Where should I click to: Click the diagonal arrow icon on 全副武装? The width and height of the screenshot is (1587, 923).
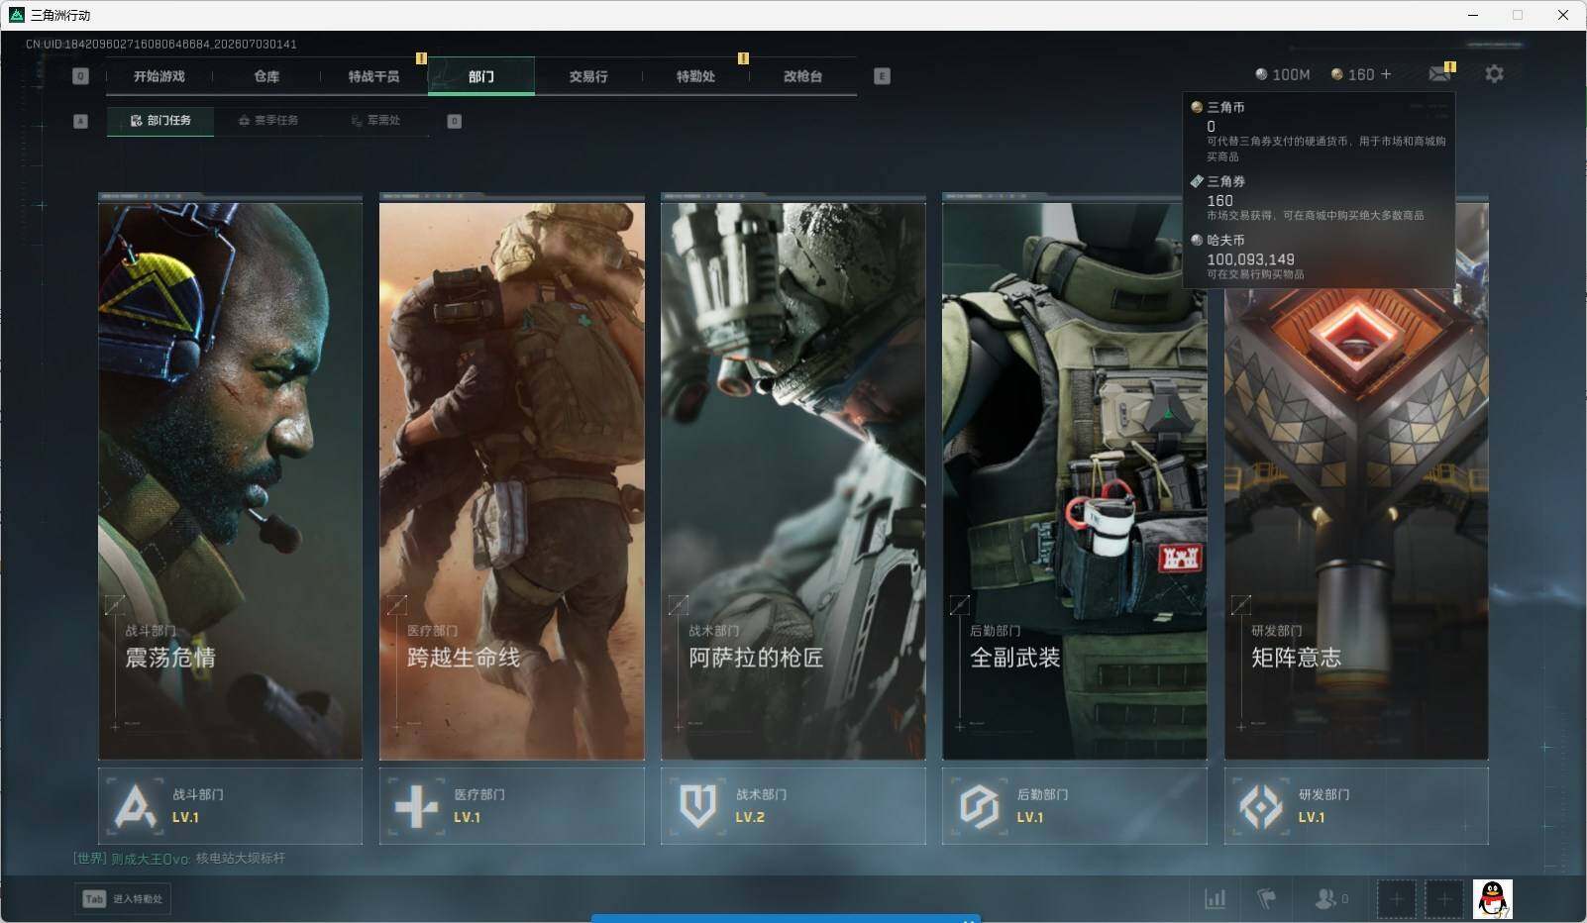click(x=960, y=604)
